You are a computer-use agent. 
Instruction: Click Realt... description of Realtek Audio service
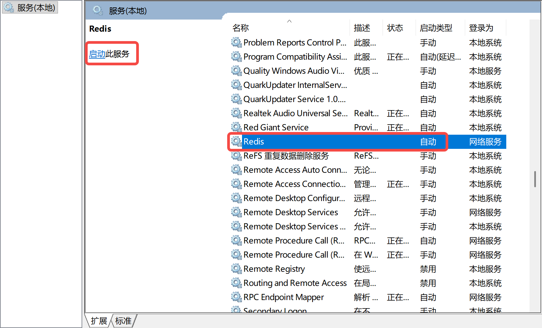pyautogui.click(x=366, y=113)
